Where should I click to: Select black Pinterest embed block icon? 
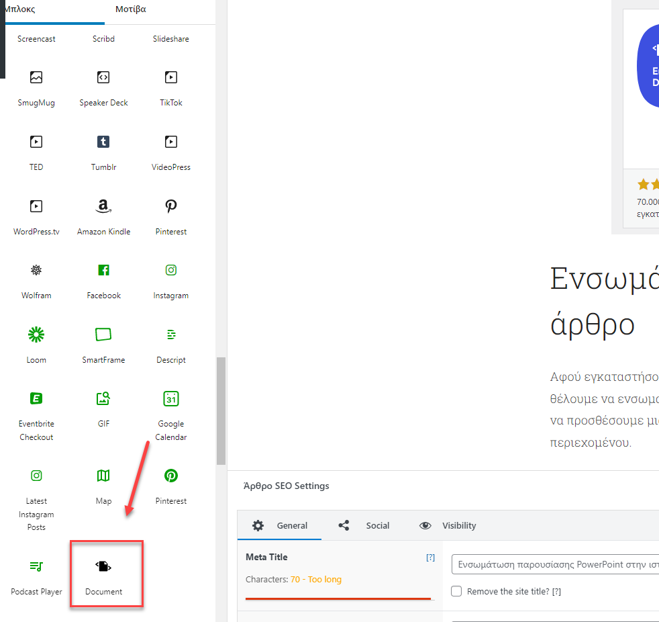(x=170, y=206)
